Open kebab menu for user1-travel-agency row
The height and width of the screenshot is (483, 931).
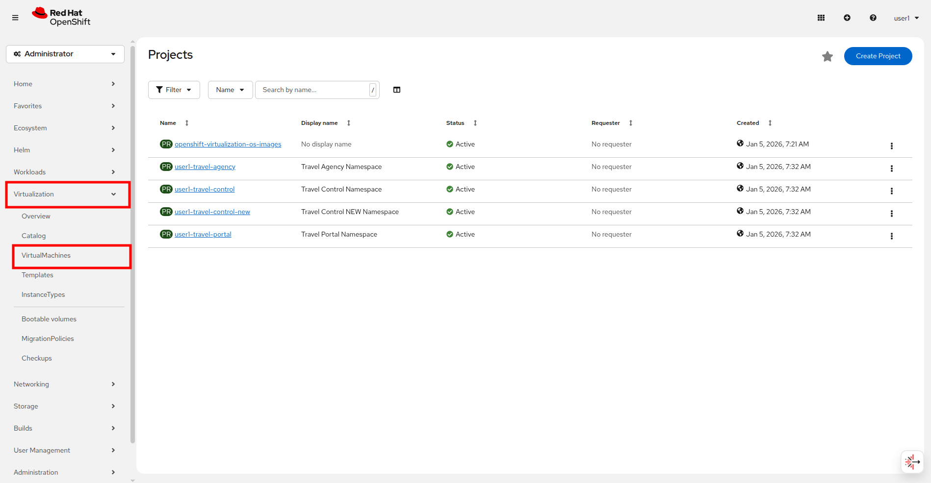tap(891, 169)
